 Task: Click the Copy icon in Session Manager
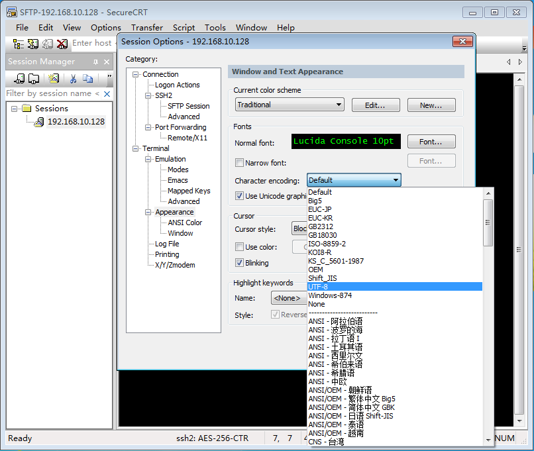pos(87,79)
